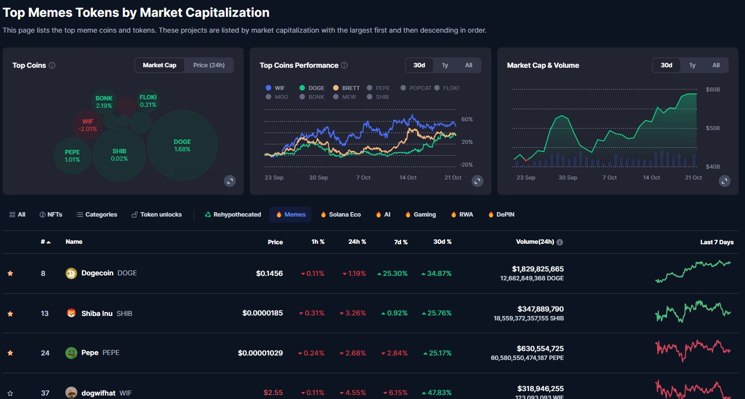Click the FLOKI bubble in Top Coins

(148, 101)
